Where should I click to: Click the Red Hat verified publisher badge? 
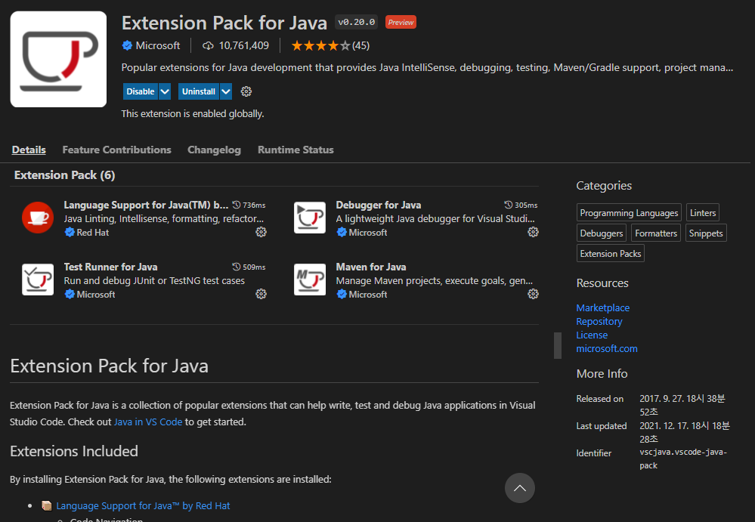point(70,233)
